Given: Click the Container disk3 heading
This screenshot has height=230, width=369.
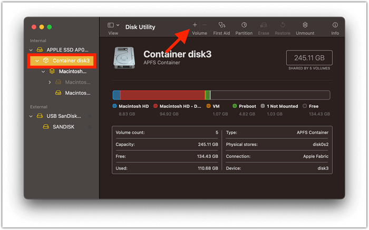Looking at the screenshot, I should tap(178, 54).
